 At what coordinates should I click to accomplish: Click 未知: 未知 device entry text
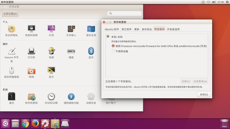pos(117,37)
